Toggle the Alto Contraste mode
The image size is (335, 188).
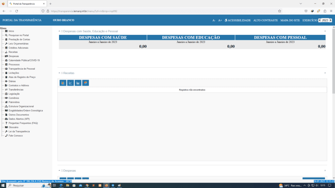click(x=265, y=20)
